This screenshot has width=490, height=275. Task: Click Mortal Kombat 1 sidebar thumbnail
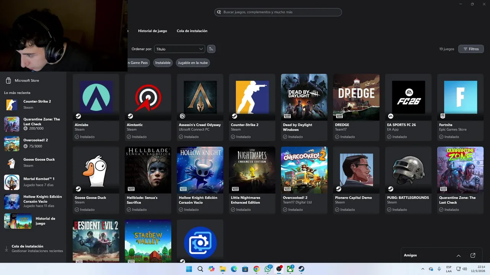pyautogui.click(x=12, y=182)
